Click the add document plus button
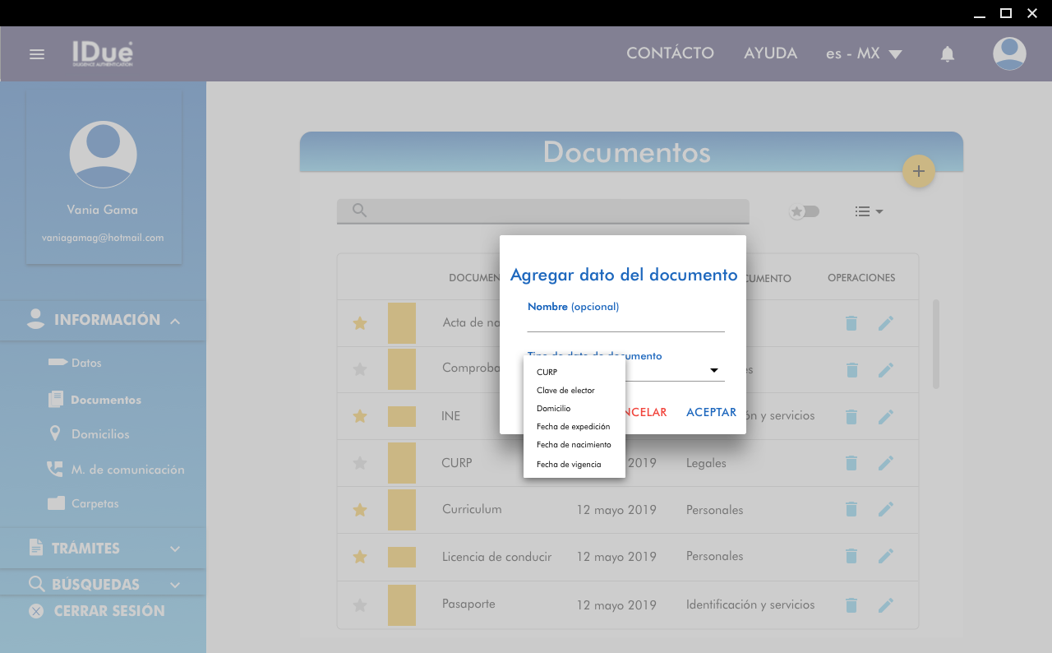 click(x=918, y=171)
